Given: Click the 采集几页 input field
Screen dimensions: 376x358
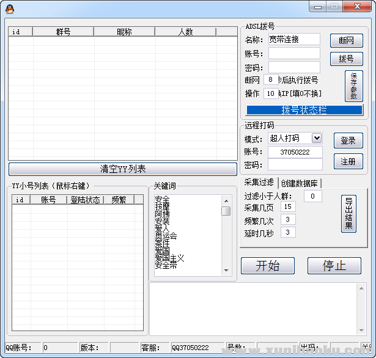Looking at the screenshot, I should pyautogui.click(x=288, y=207).
